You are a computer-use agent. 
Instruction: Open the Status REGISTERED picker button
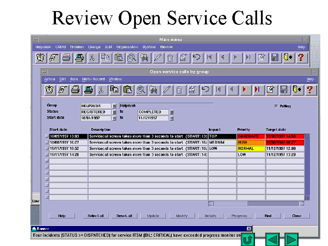(114, 112)
